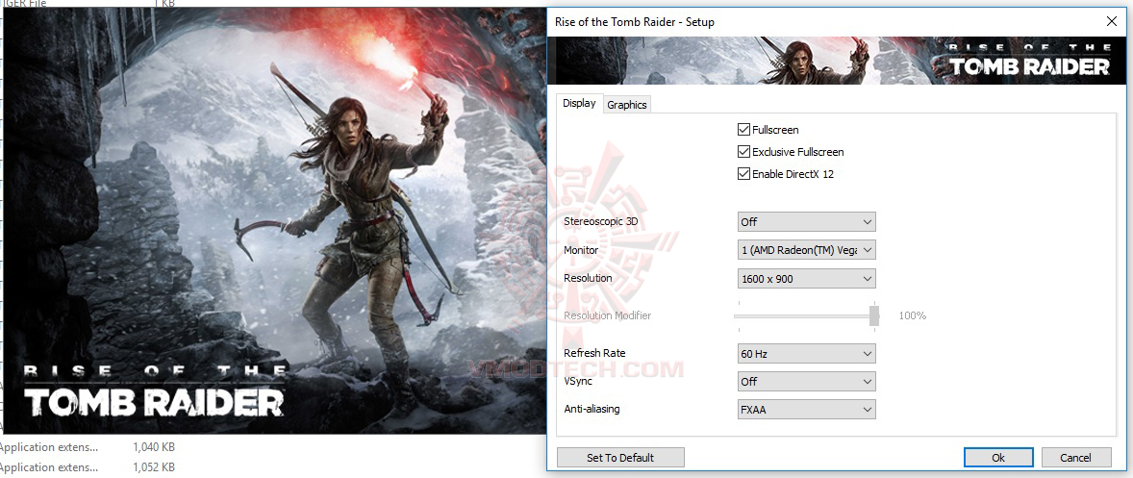Click the Cancel button
This screenshot has height=478, width=1133.
point(1075,457)
